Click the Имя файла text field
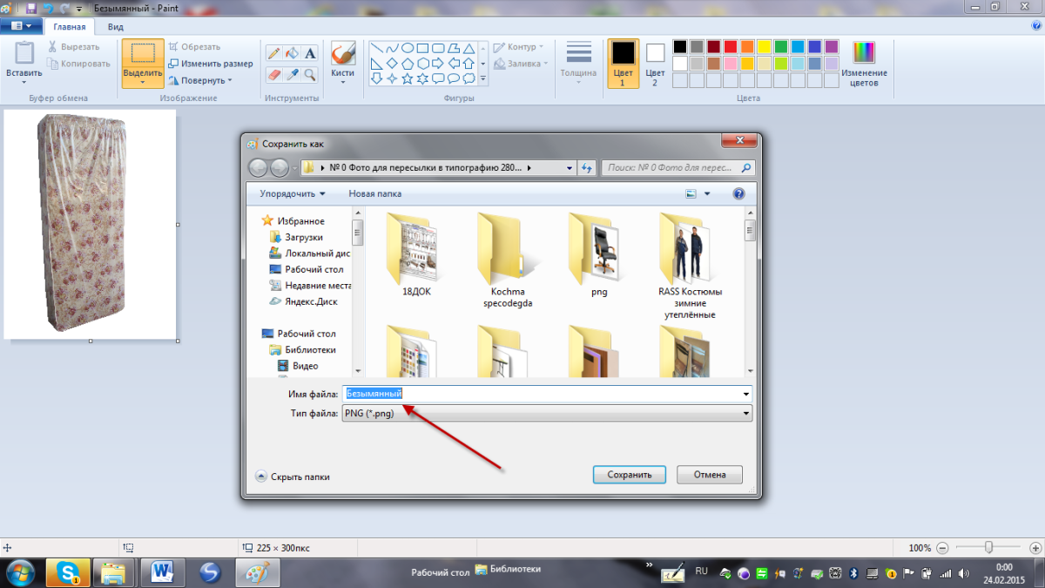 tap(547, 394)
